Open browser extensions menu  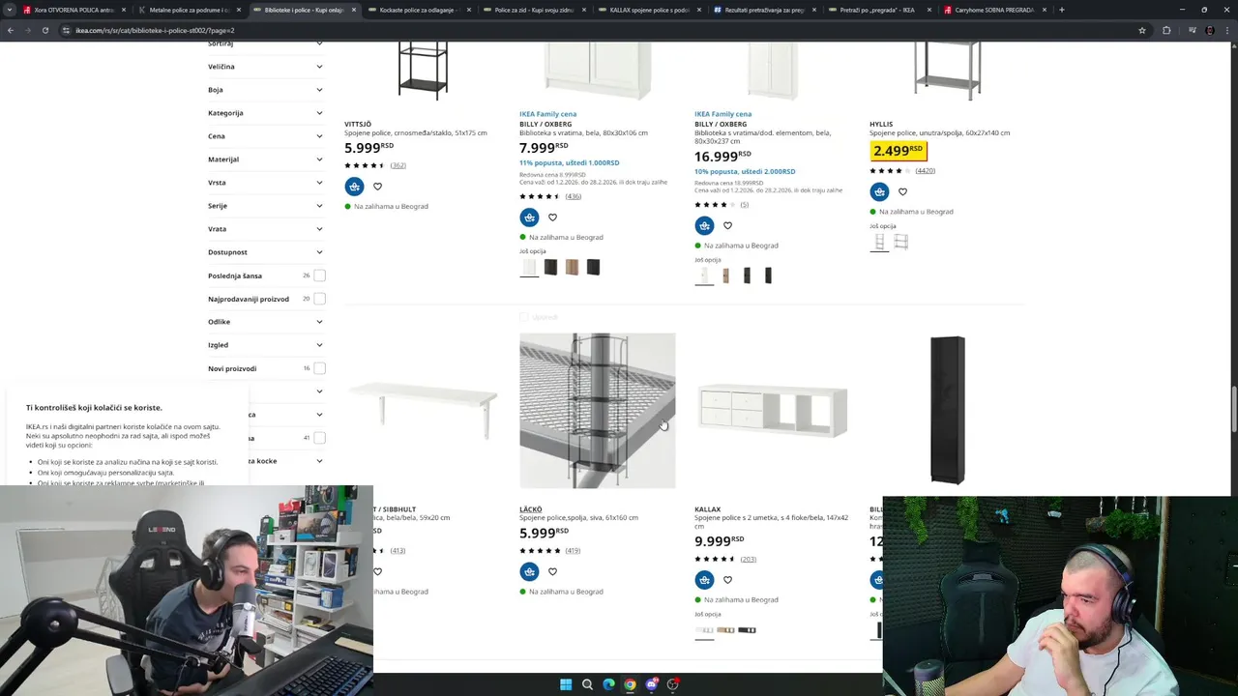(1166, 30)
